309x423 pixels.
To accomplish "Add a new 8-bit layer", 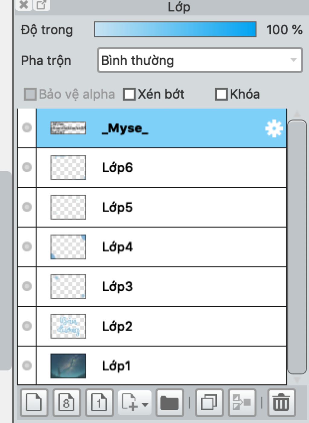I will pos(67,403).
